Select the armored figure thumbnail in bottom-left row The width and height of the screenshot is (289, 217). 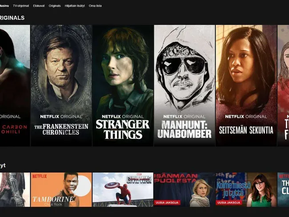tap(15, 189)
